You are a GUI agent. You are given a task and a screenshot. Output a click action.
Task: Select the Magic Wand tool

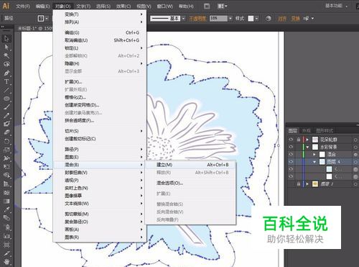click(6, 55)
